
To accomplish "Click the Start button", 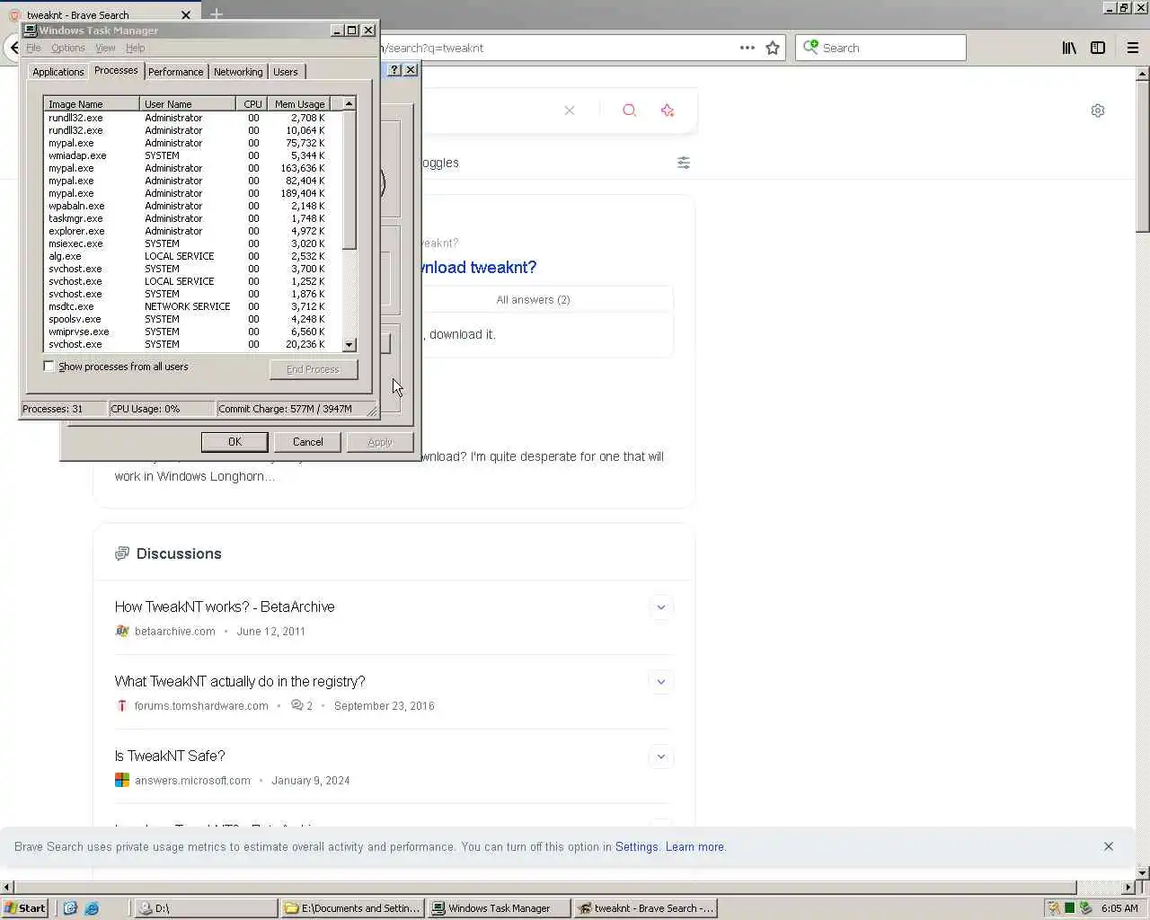I will coord(24,908).
